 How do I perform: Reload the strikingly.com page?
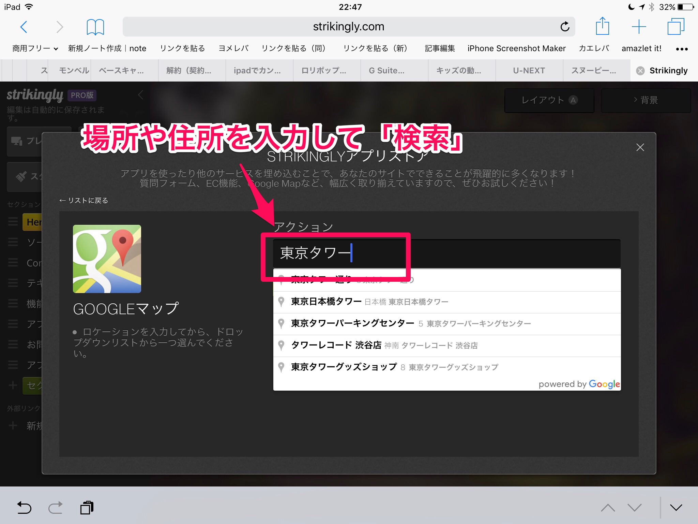(x=564, y=27)
